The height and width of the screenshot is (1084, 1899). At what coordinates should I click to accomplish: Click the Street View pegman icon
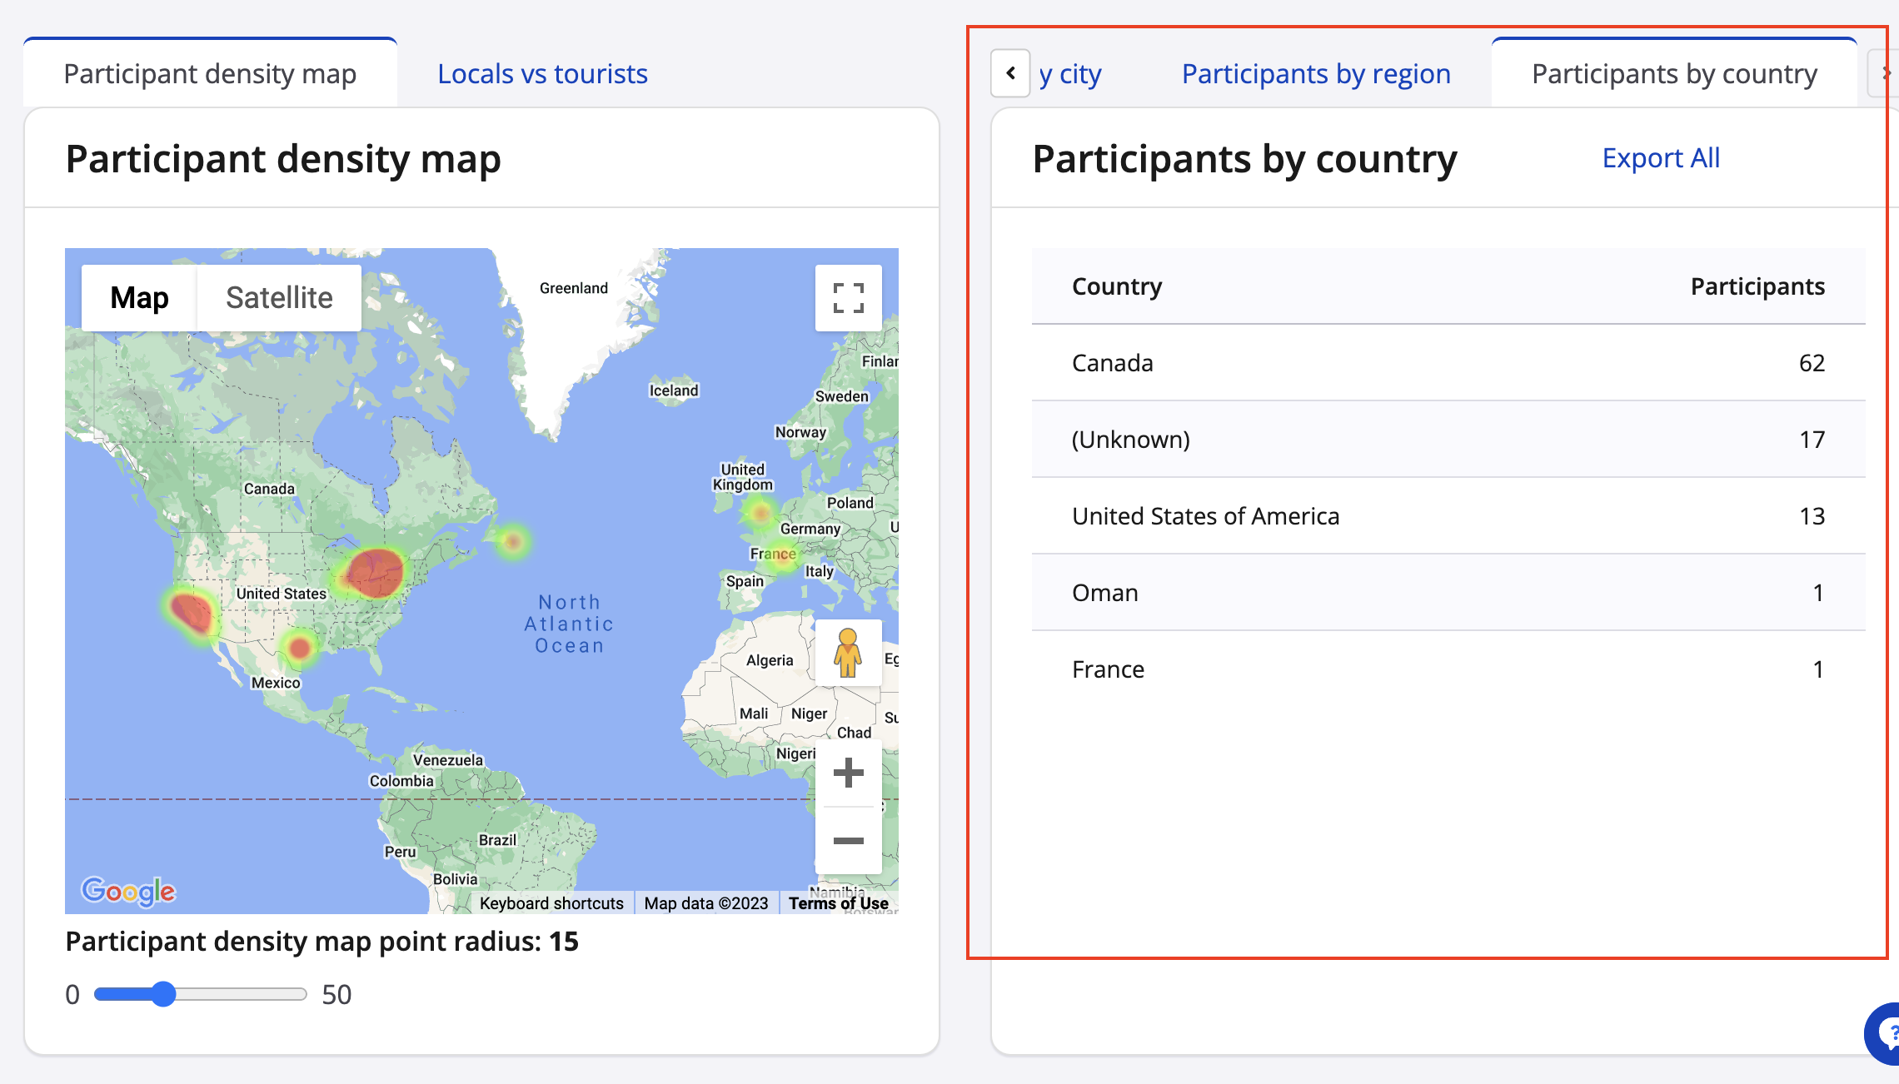coord(848,653)
